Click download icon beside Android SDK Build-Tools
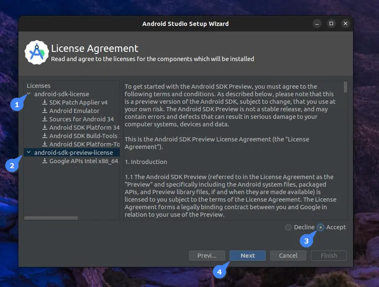379x287 pixels. point(45,136)
